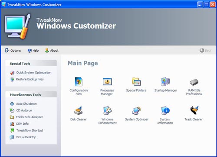Open the Options menu

click(16, 50)
